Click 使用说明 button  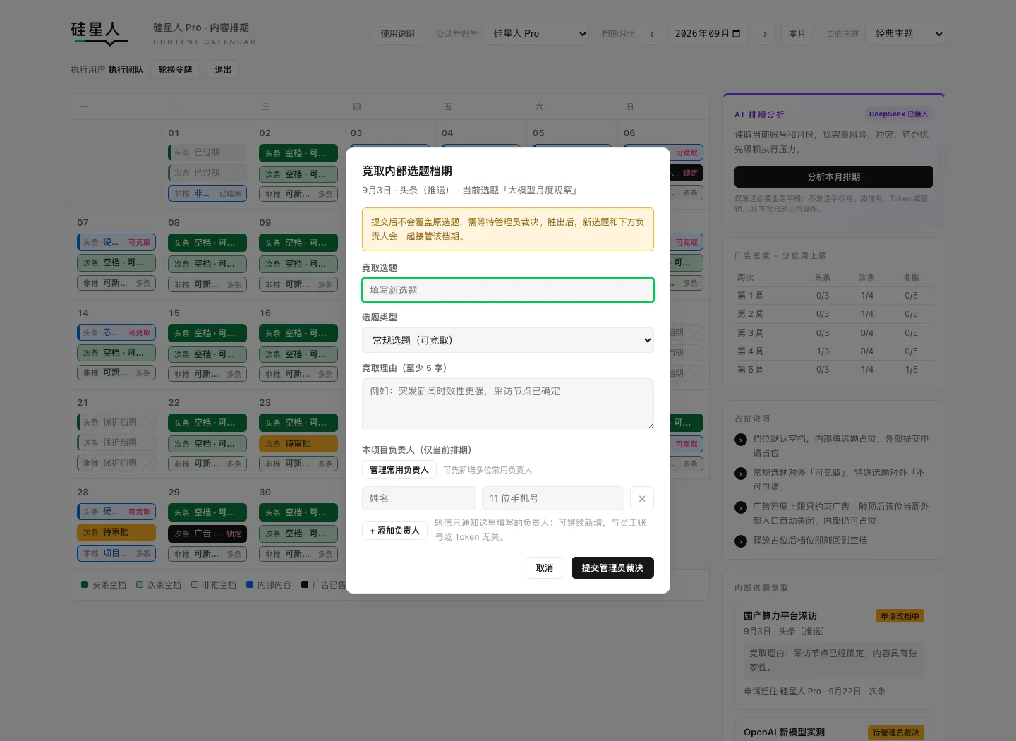(398, 34)
